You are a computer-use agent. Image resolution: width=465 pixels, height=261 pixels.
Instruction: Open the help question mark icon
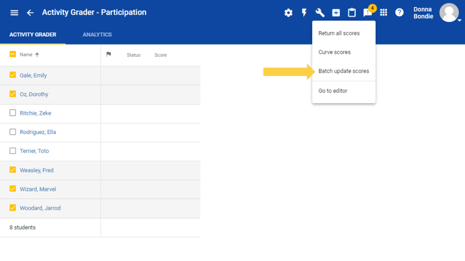(x=400, y=13)
